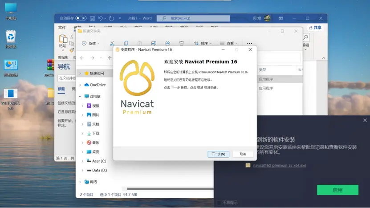Select Headings tab in Word navigation pane
Image resolution: width=370 pixels, height=208 pixels.
point(61,89)
